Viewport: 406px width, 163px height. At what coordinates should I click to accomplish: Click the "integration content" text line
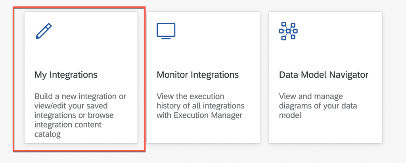(68, 125)
